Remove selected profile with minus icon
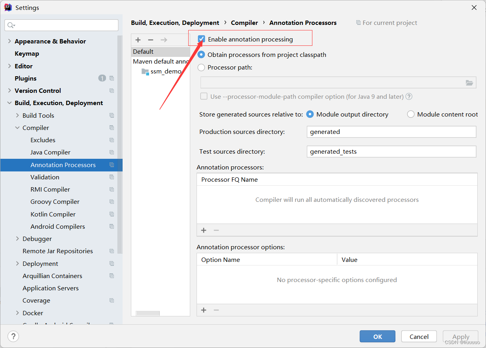The image size is (486, 348). (151, 40)
